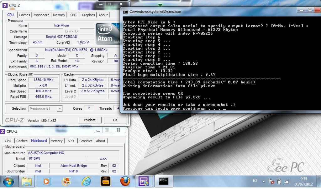Viewport: 321px width, 189px height.
Task: Open SPD tab in lower CPU-Z window
Action: tap(71, 141)
